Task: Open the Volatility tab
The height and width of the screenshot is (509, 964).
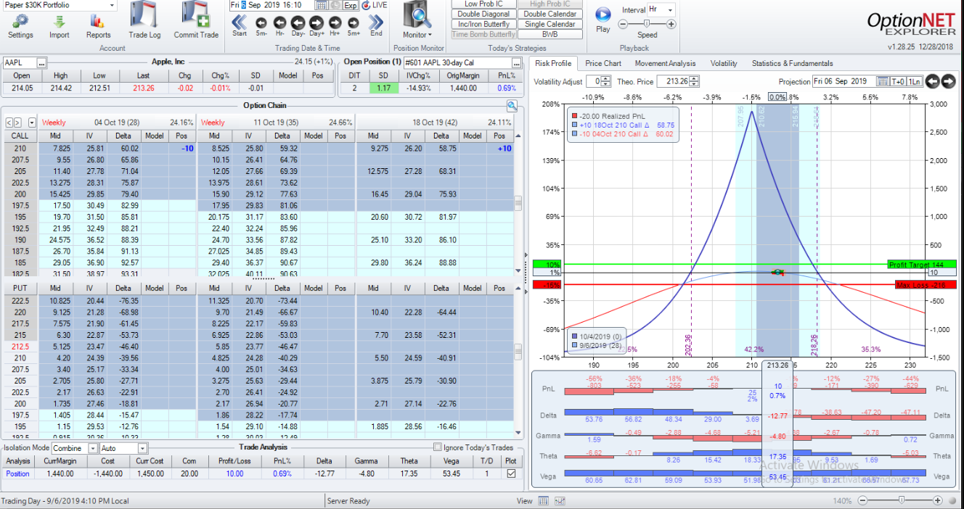Action: coord(724,63)
